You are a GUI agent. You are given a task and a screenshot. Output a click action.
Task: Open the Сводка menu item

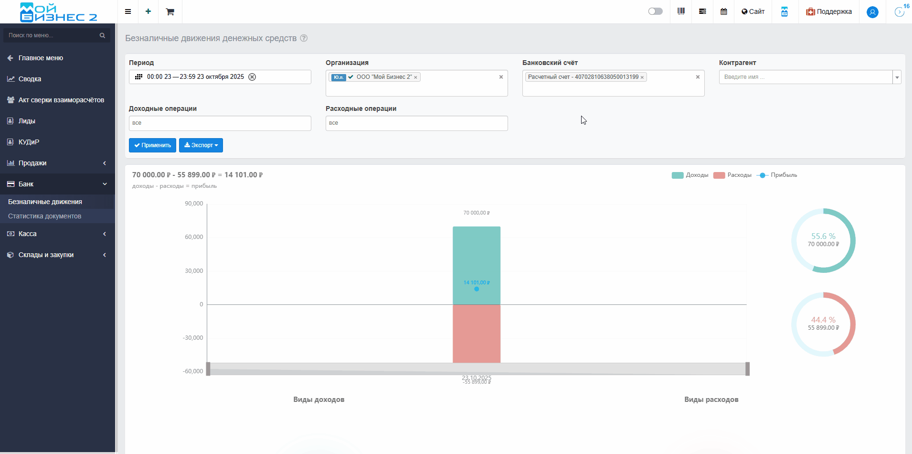point(30,79)
